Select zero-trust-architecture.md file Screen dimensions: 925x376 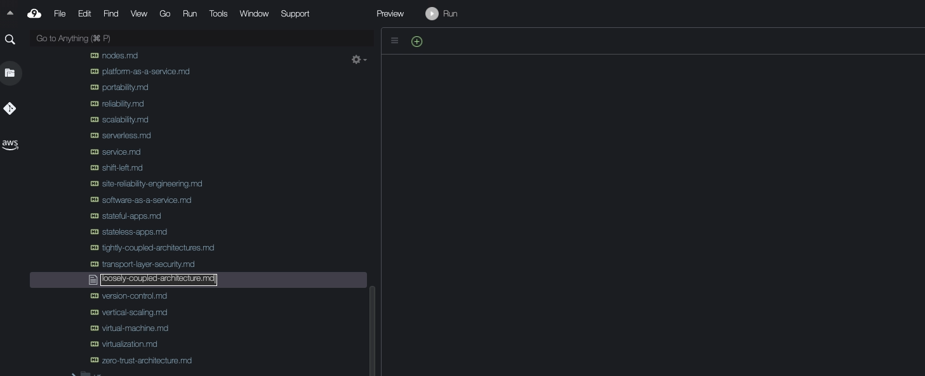click(147, 360)
